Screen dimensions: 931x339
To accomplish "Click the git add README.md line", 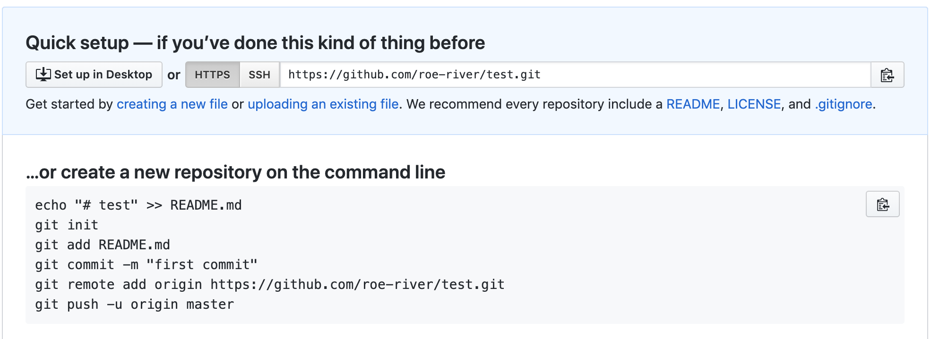I will click(103, 245).
